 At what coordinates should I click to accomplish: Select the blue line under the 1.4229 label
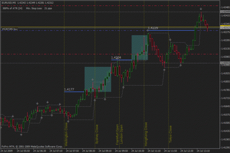[171, 30]
